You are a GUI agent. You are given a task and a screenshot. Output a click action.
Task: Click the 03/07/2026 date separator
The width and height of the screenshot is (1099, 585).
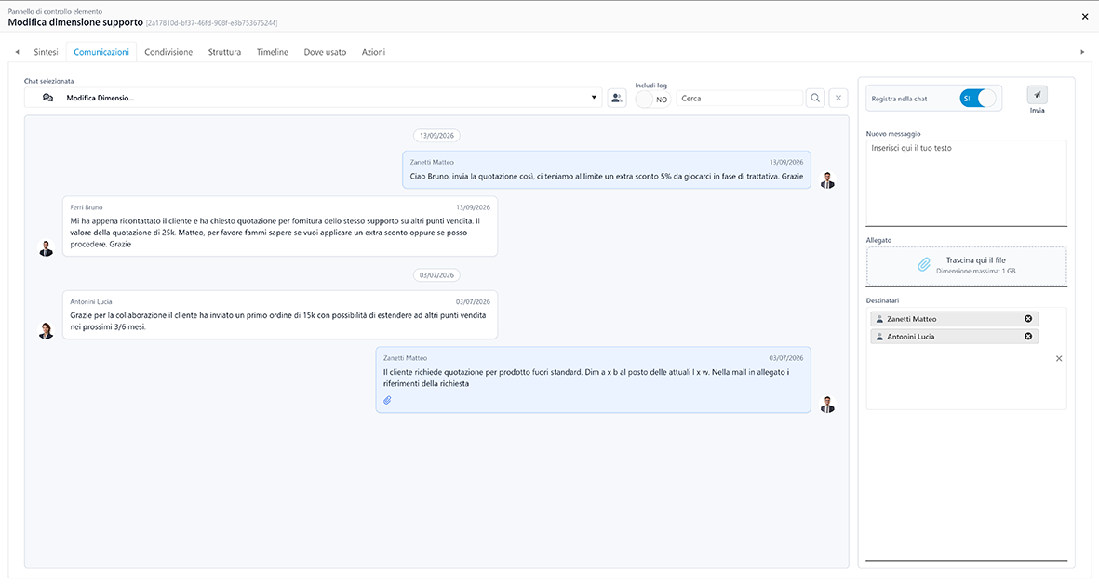point(436,275)
